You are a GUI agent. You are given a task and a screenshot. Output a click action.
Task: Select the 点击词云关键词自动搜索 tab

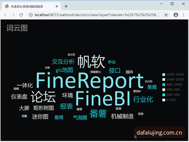31,6
